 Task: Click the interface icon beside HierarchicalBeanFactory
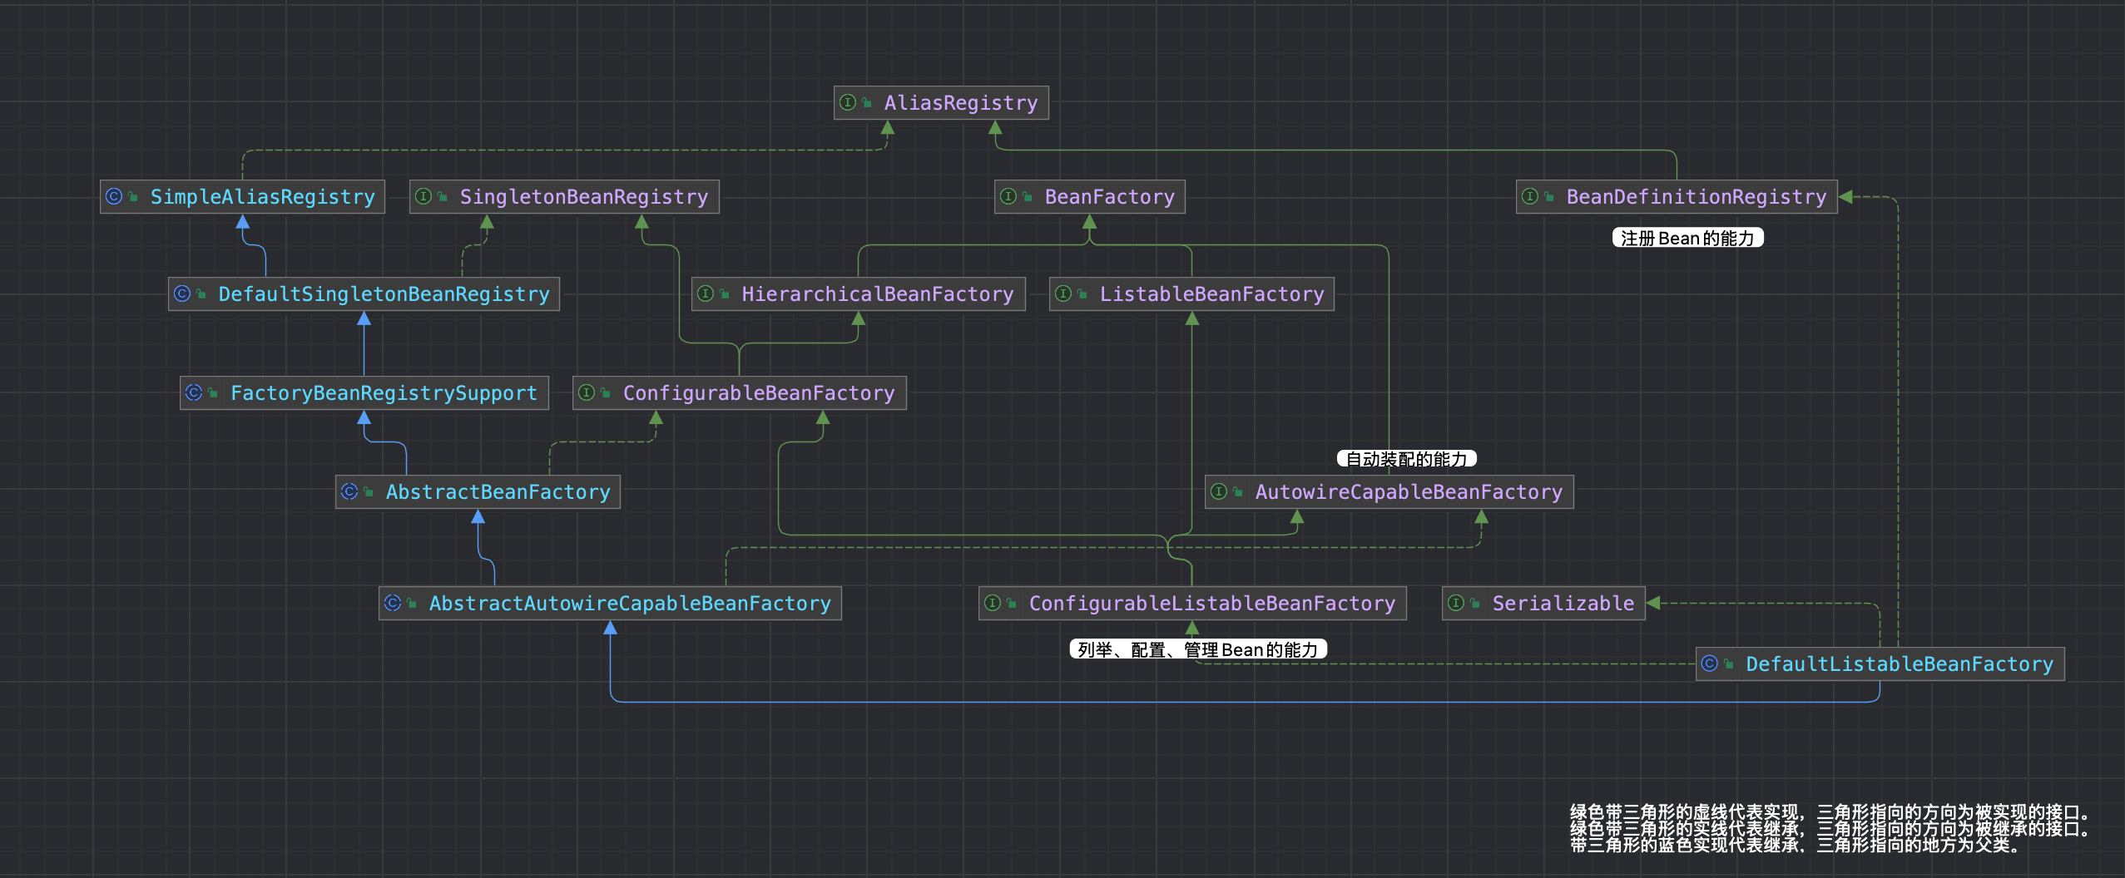tap(706, 293)
